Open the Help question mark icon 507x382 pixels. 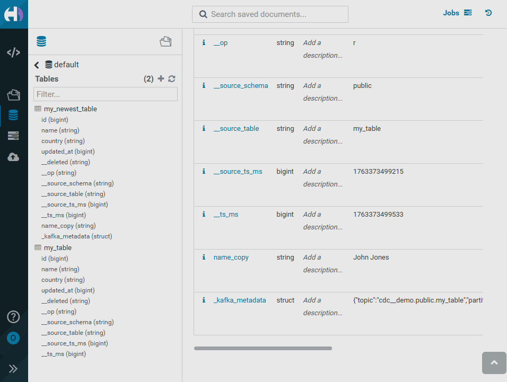[x=13, y=317]
